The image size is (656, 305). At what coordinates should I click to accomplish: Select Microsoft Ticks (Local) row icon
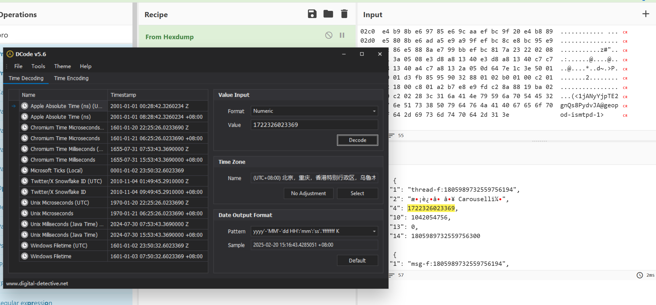[25, 170]
